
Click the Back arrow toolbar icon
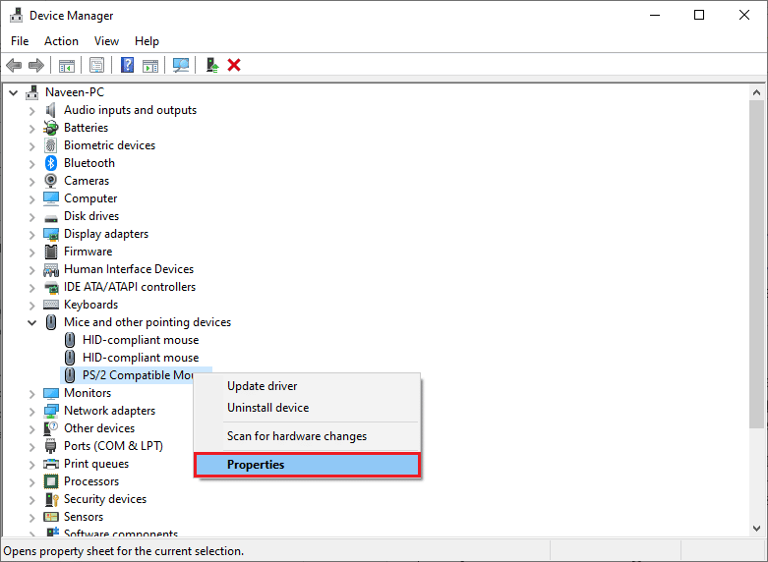[14, 65]
